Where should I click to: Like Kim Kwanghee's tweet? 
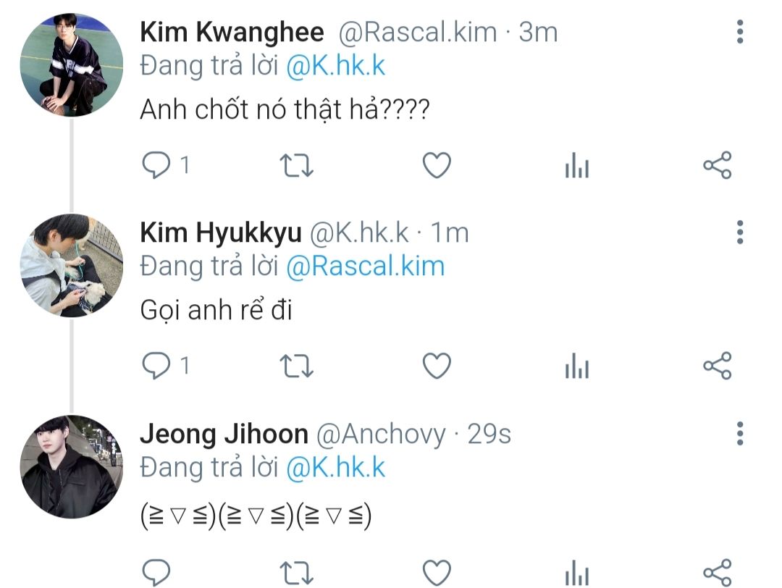click(437, 166)
